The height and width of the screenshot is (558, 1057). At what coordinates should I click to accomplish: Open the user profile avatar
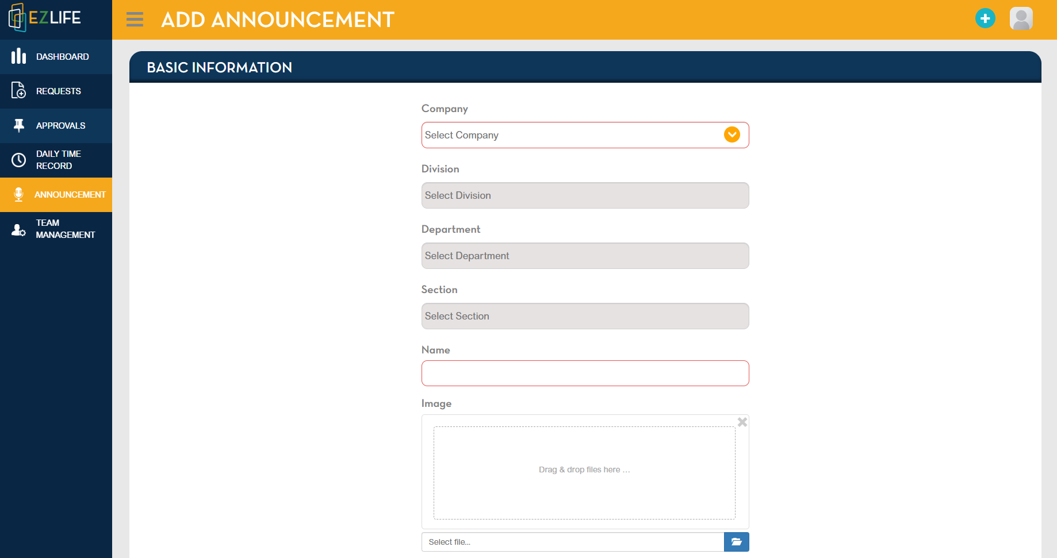pyautogui.click(x=1021, y=18)
